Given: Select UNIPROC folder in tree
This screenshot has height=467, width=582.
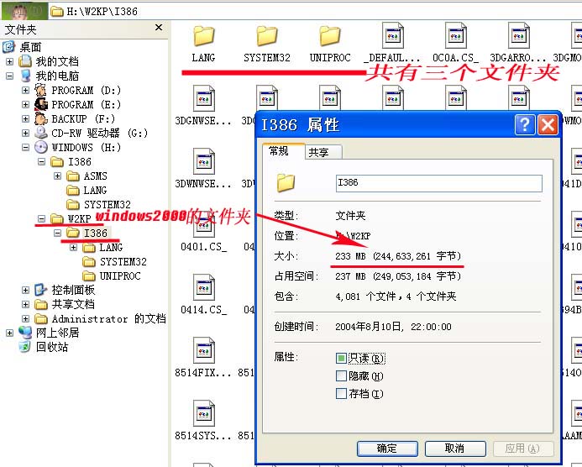Looking at the screenshot, I should [x=120, y=275].
